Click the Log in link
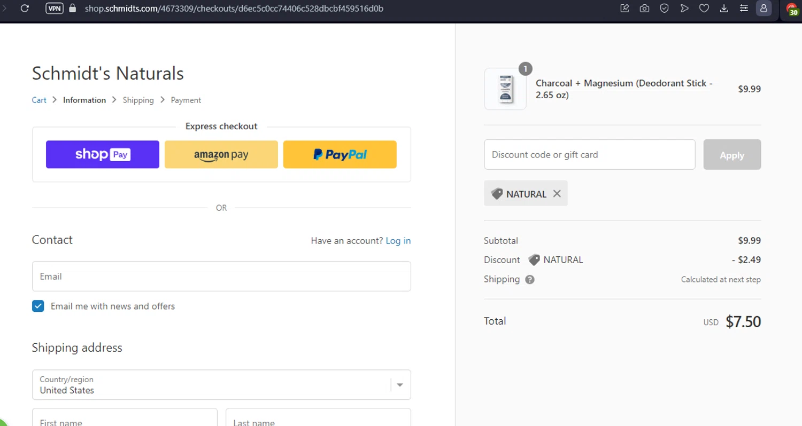 [398, 241]
